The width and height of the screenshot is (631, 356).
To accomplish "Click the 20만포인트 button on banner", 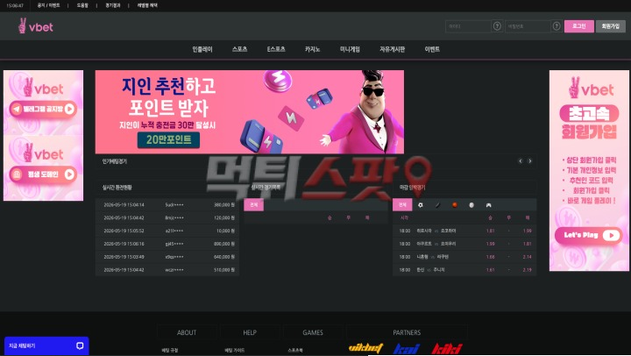I will point(168,139).
